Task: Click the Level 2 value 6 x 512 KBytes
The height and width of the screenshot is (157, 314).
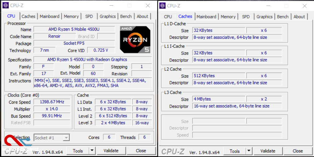Action: 113,116
